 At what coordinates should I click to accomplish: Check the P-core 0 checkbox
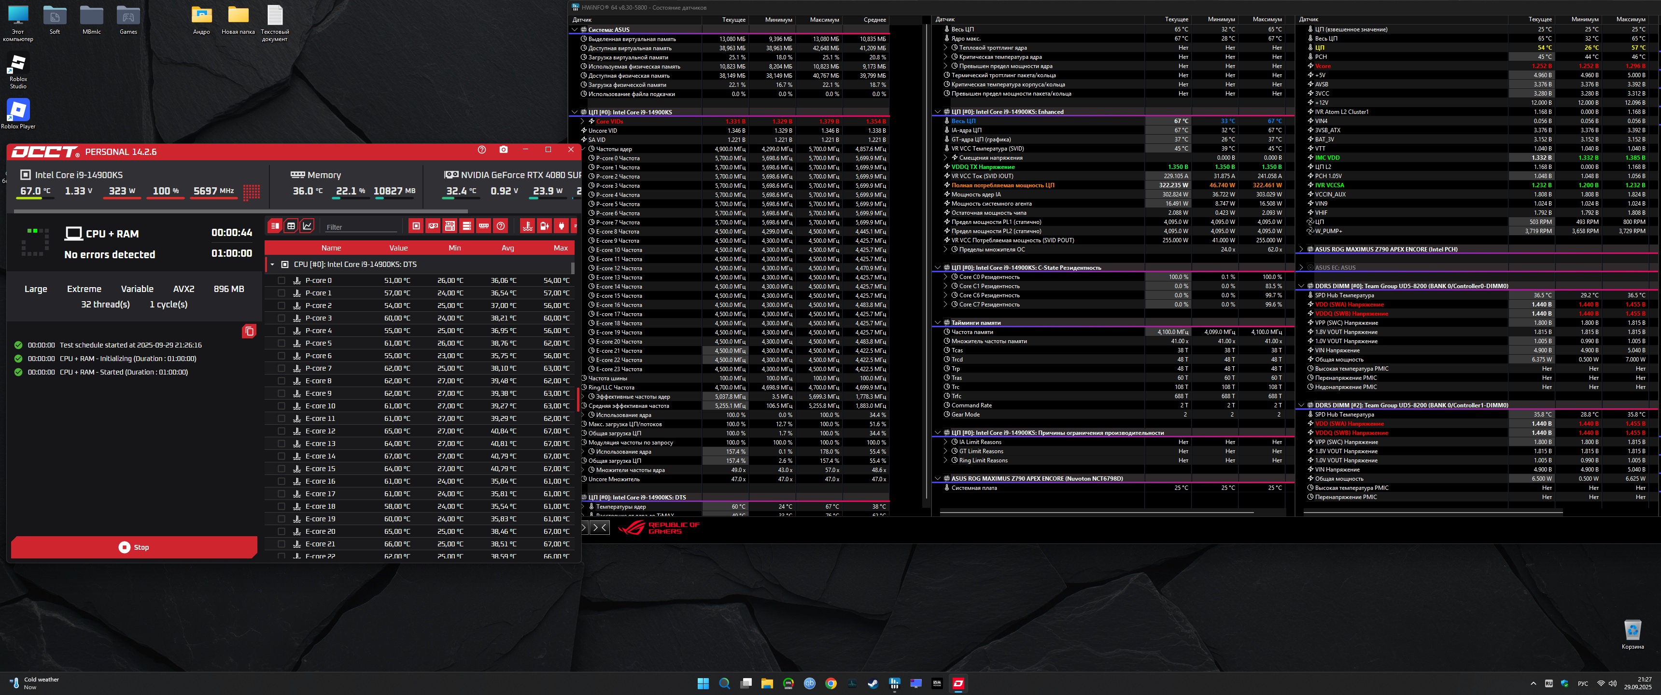(282, 280)
